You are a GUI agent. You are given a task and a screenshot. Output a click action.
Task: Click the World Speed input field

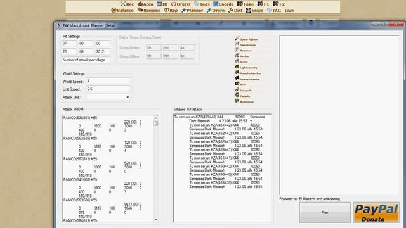point(108,80)
